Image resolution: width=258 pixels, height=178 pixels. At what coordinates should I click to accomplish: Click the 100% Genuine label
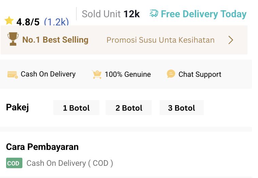tap(128, 74)
